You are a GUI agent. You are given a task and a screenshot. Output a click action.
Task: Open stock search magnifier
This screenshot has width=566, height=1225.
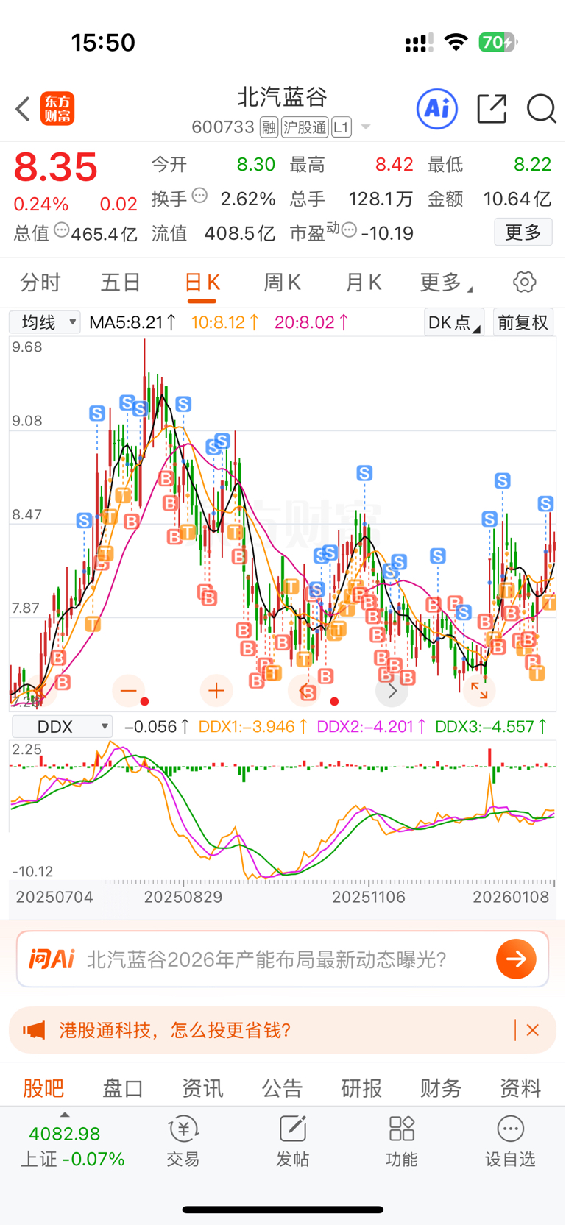point(541,109)
